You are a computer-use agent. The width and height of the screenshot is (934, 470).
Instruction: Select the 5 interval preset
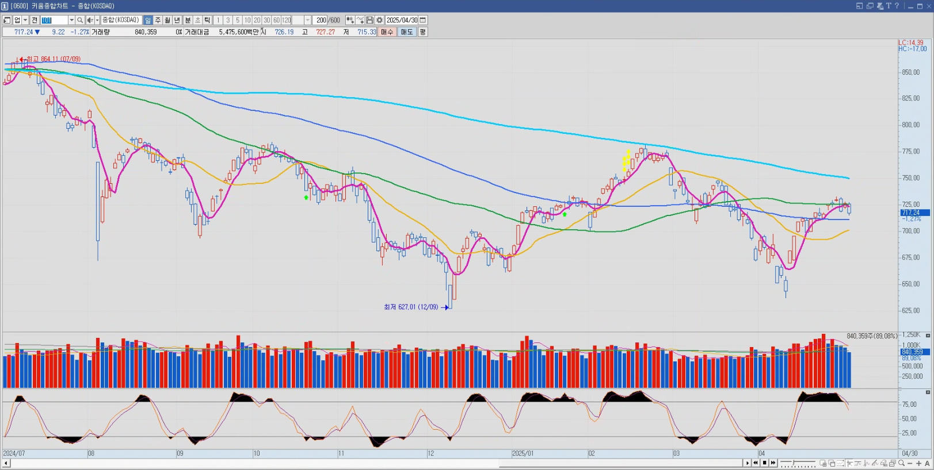(238, 20)
